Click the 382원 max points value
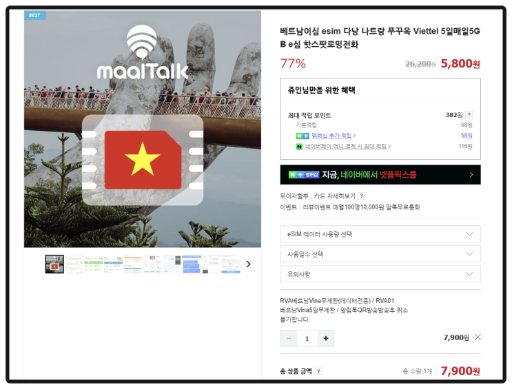Viewport: 512px width, 389px height. coord(454,115)
